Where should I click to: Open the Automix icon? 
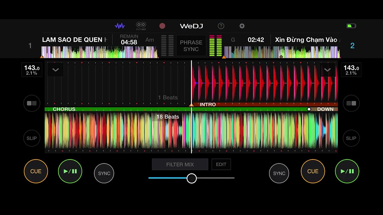141,26
